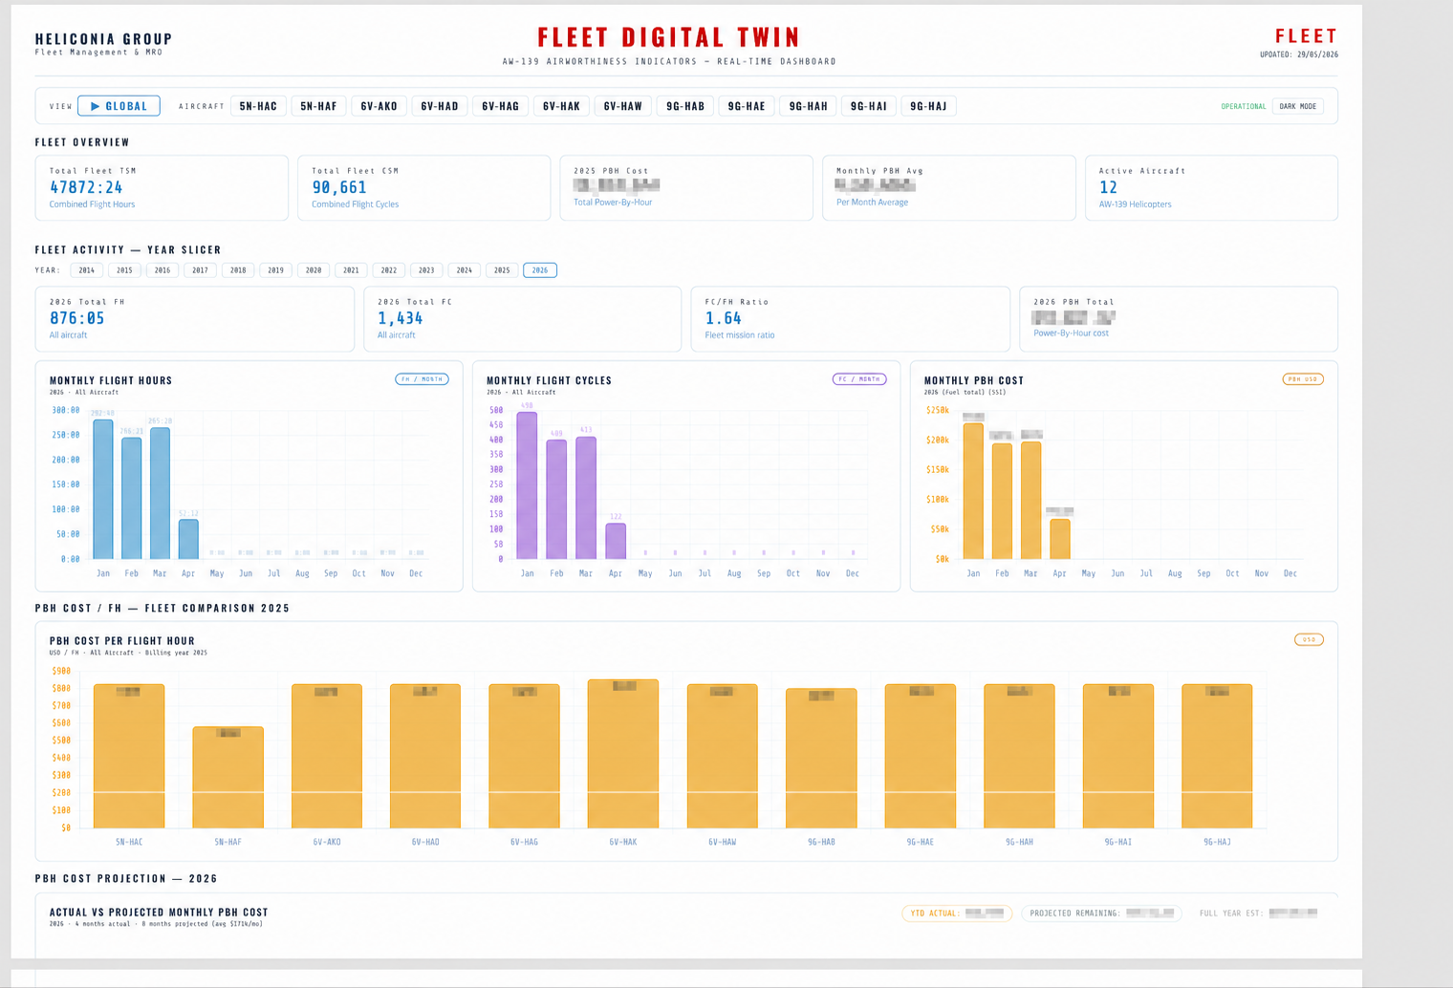Choose year 2020 in the slicer
The width and height of the screenshot is (1453, 988).
pos(314,270)
